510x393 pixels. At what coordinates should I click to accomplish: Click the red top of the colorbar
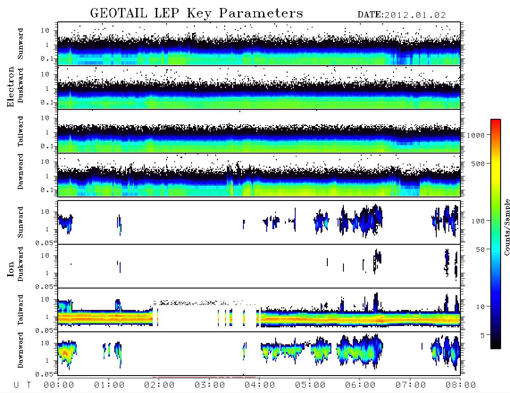[x=496, y=123]
